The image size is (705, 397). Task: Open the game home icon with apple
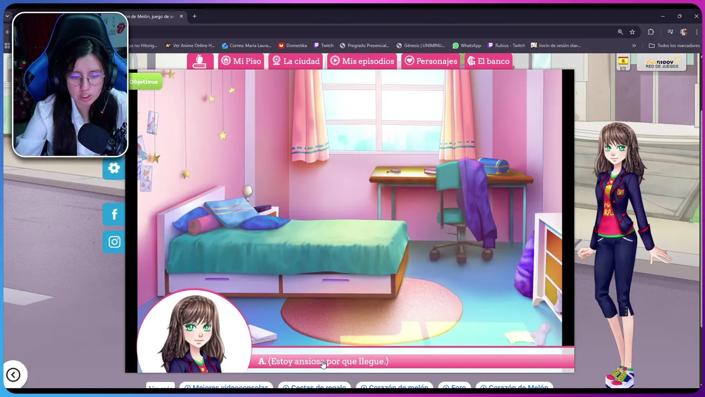199,61
